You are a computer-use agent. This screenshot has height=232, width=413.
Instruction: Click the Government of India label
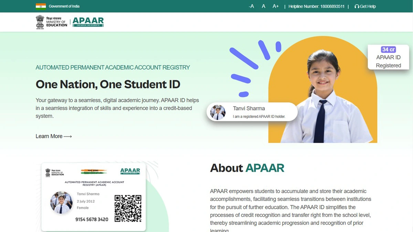[x=64, y=6]
